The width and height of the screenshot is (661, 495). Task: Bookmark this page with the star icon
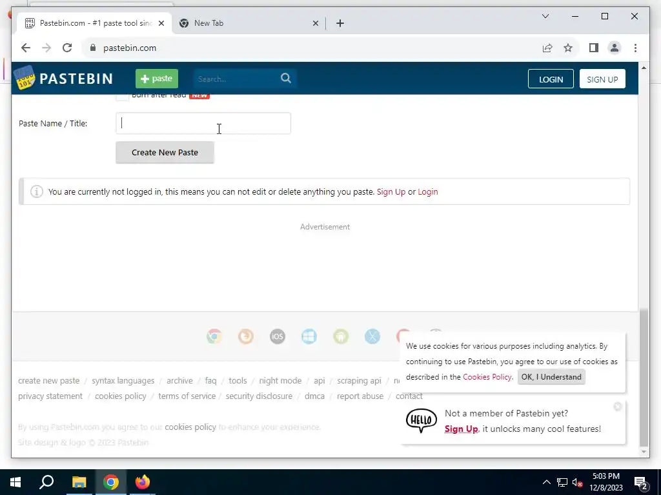point(568,48)
